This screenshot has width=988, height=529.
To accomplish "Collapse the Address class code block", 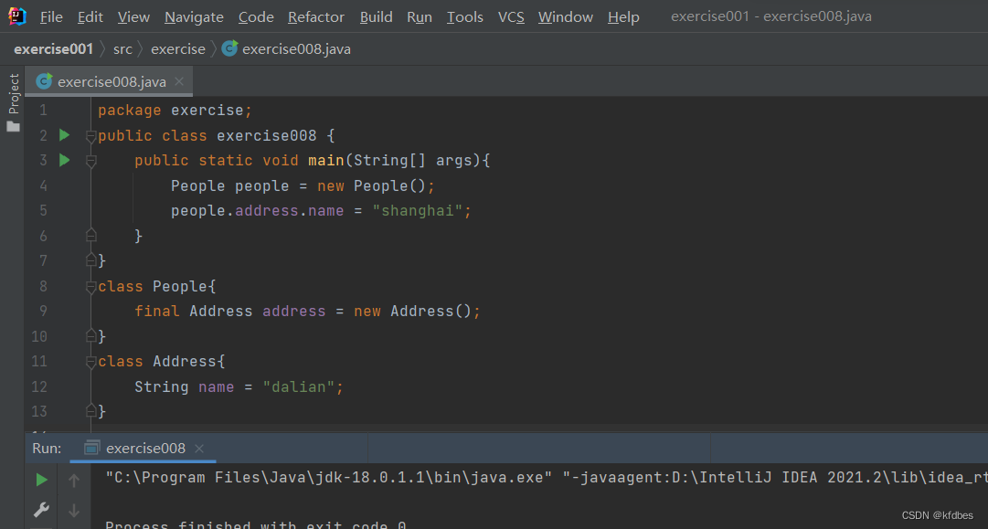I will pyautogui.click(x=90, y=362).
